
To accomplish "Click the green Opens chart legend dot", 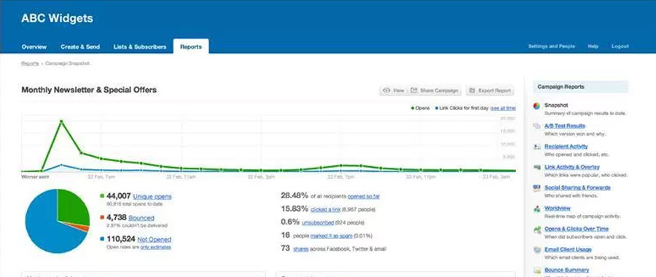I will click(413, 109).
